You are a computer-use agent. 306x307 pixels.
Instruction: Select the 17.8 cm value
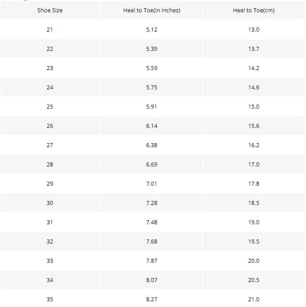tap(254, 184)
